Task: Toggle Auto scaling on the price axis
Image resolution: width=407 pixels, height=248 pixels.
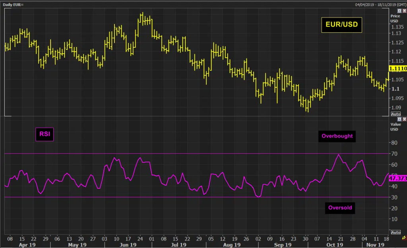Action: tap(395, 114)
